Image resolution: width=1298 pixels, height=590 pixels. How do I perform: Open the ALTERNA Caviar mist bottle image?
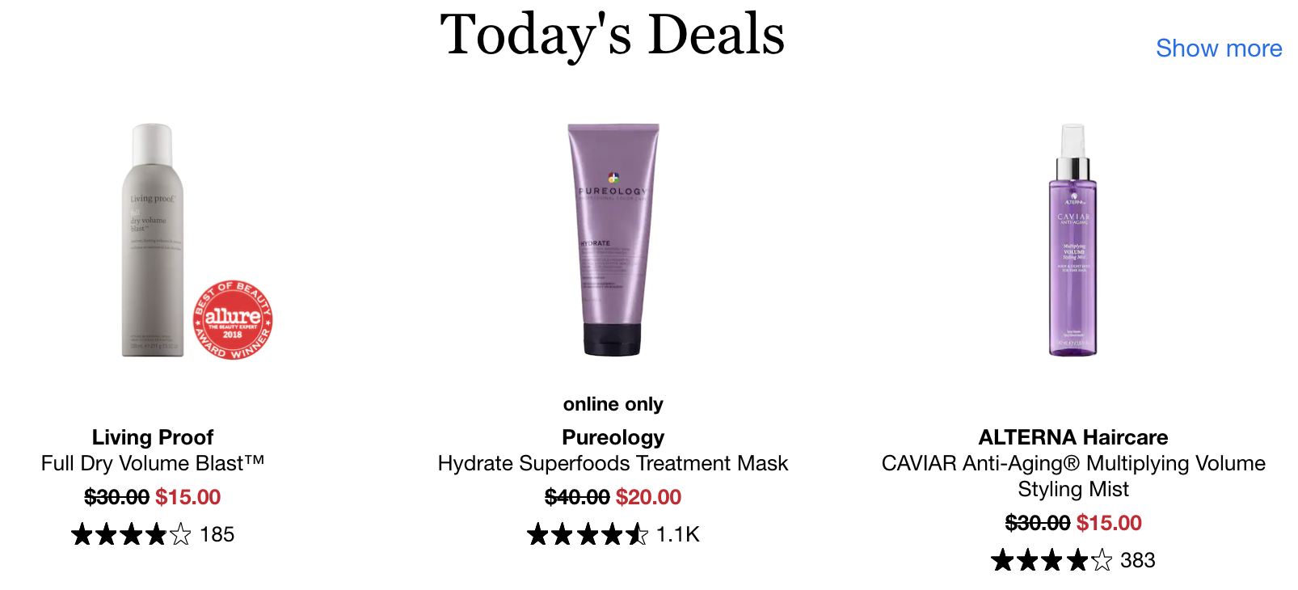click(x=1073, y=240)
